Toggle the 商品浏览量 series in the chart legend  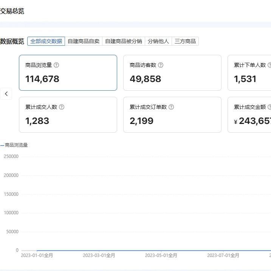[16, 145]
